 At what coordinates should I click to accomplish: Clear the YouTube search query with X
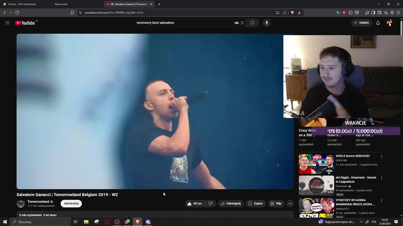click(242, 23)
